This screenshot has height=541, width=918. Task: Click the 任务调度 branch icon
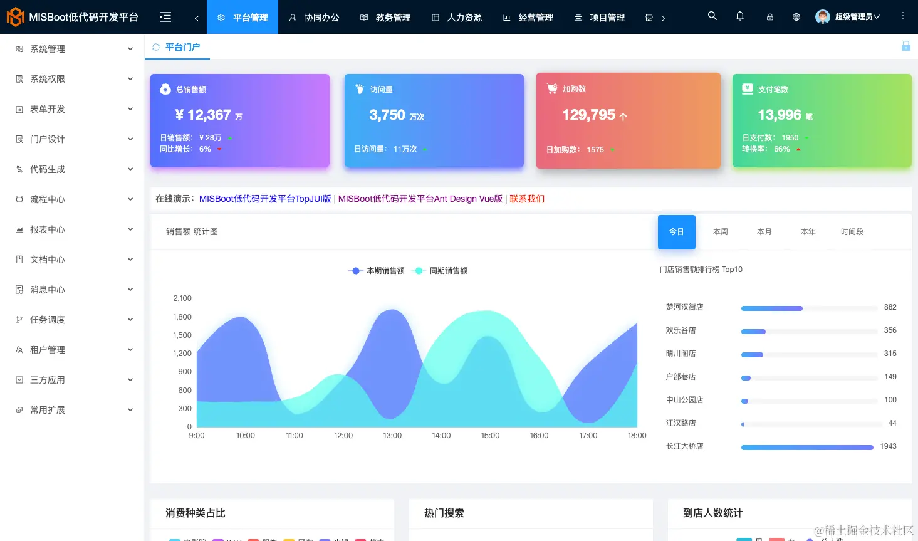click(x=19, y=320)
